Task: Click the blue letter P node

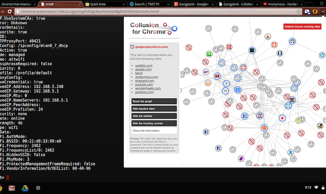Action: coord(226,83)
